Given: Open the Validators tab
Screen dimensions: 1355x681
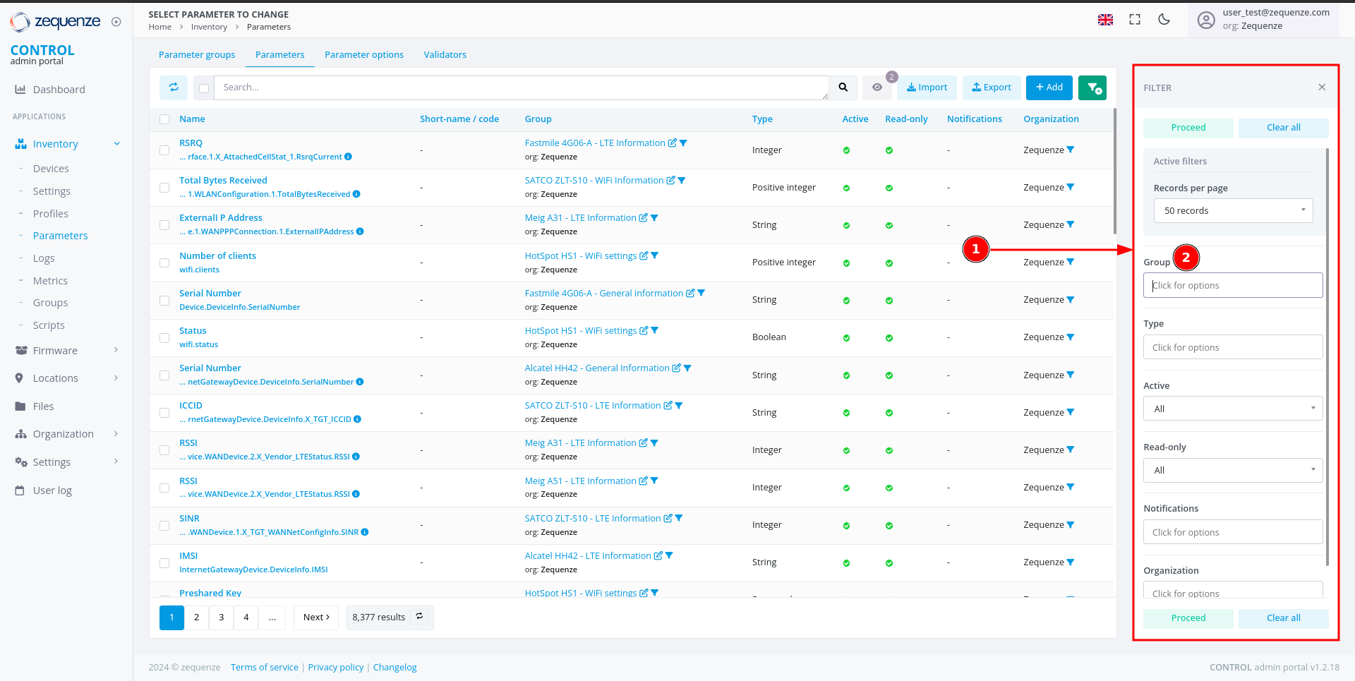Looking at the screenshot, I should (x=445, y=55).
